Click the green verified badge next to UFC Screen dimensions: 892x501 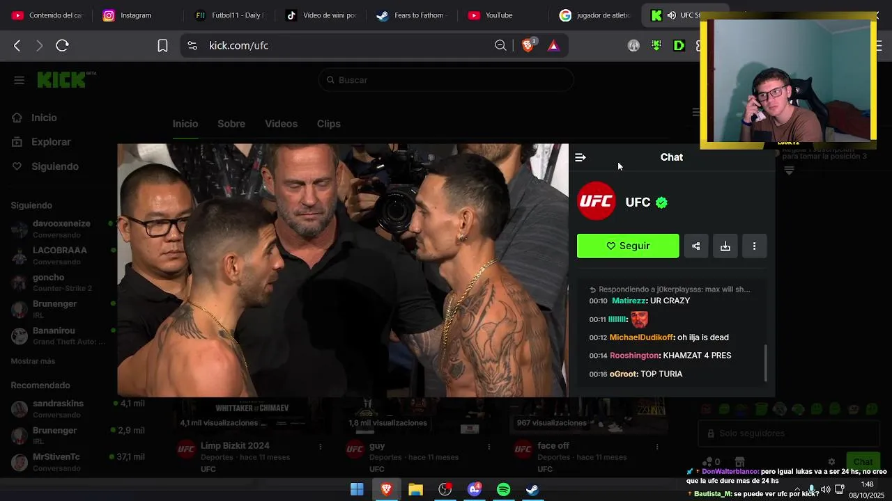661,202
